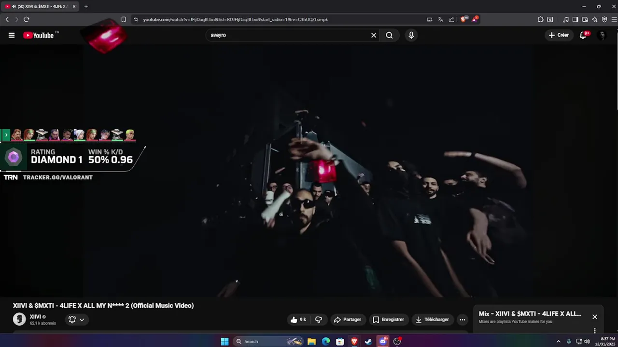Screen dimensions: 618x347
Task: Open Mix panel three-dot options
Action: pos(595,331)
